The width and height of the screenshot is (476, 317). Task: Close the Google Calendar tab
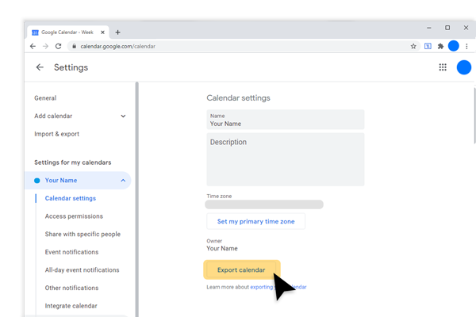click(102, 32)
